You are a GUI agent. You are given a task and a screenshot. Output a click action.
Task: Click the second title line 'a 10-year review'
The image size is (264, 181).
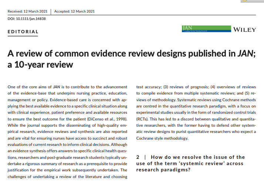(40, 65)
